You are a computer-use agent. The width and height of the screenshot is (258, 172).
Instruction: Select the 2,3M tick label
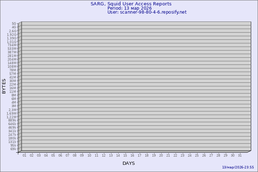[x=12, y=110]
